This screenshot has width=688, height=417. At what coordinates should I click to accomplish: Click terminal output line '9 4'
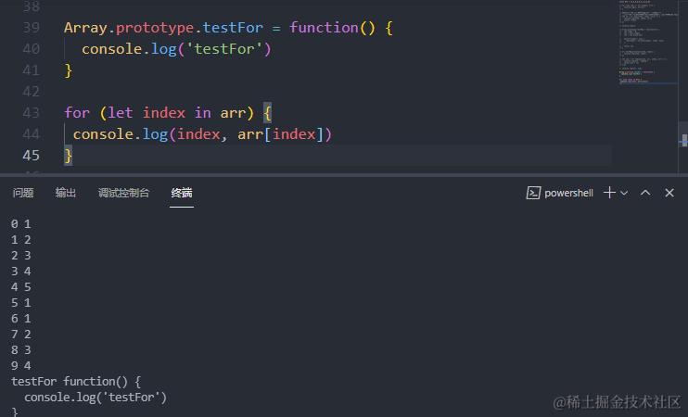coord(21,366)
